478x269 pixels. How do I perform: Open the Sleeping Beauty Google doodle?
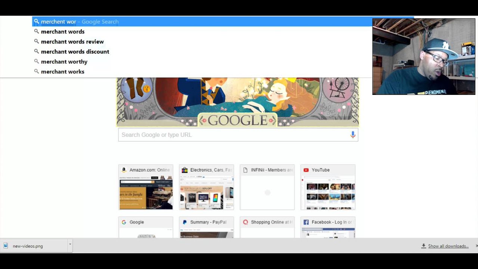[x=238, y=102]
